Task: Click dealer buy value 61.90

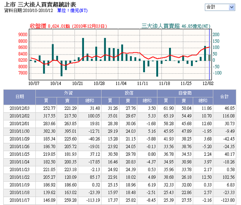Action: tap(169, 108)
